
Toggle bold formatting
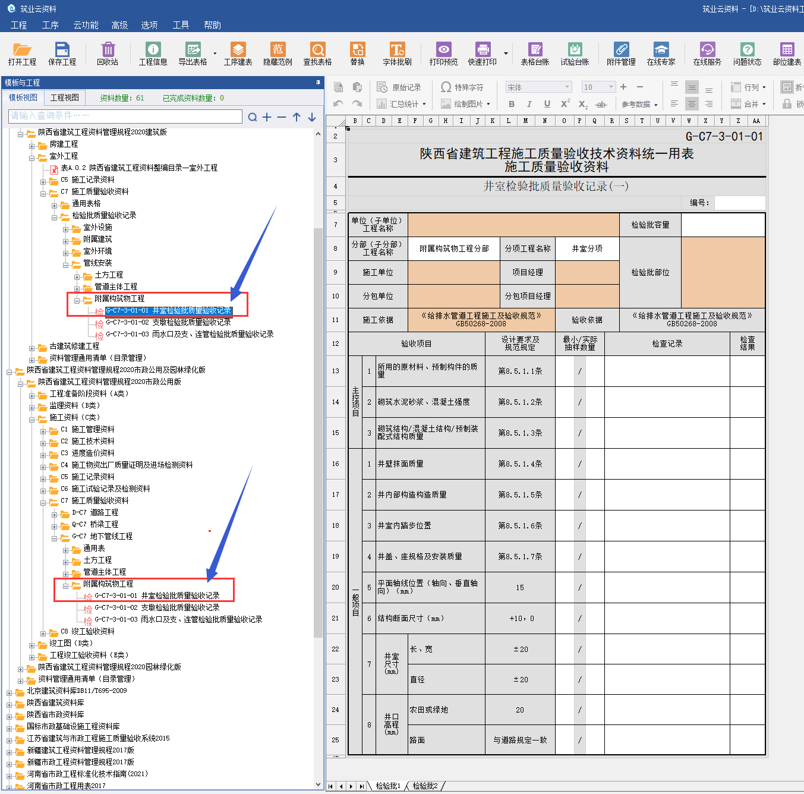512,104
